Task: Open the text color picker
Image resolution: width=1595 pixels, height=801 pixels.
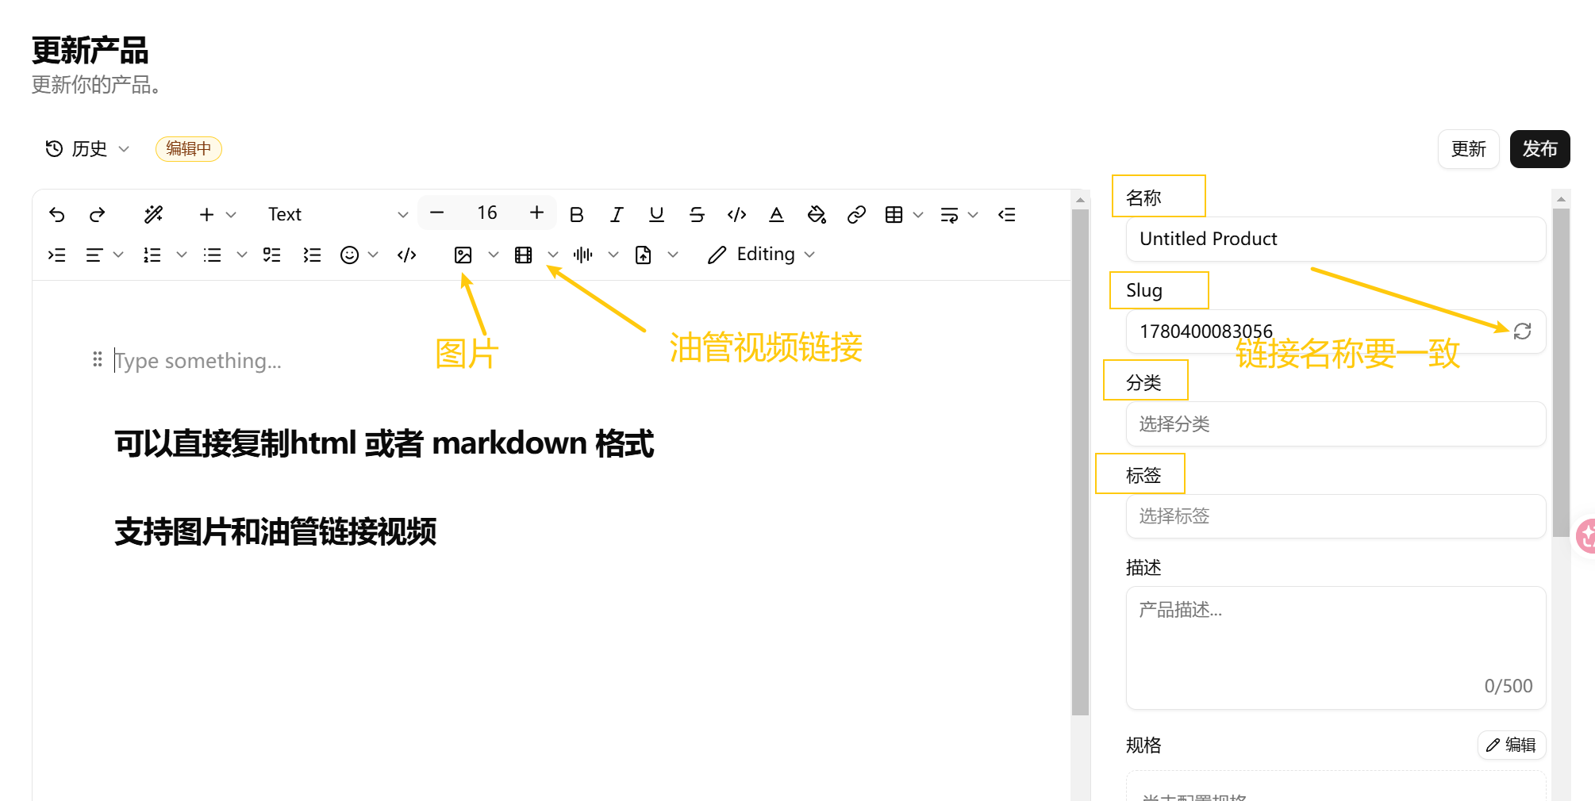Action: (776, 214)
